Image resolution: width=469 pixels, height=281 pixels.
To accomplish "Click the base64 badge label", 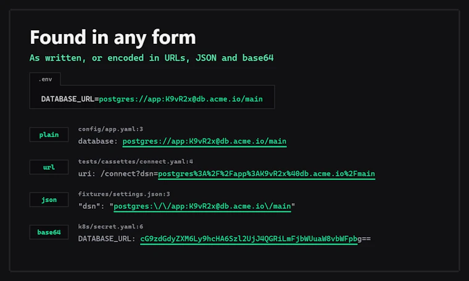I will [x=49, y=232].
